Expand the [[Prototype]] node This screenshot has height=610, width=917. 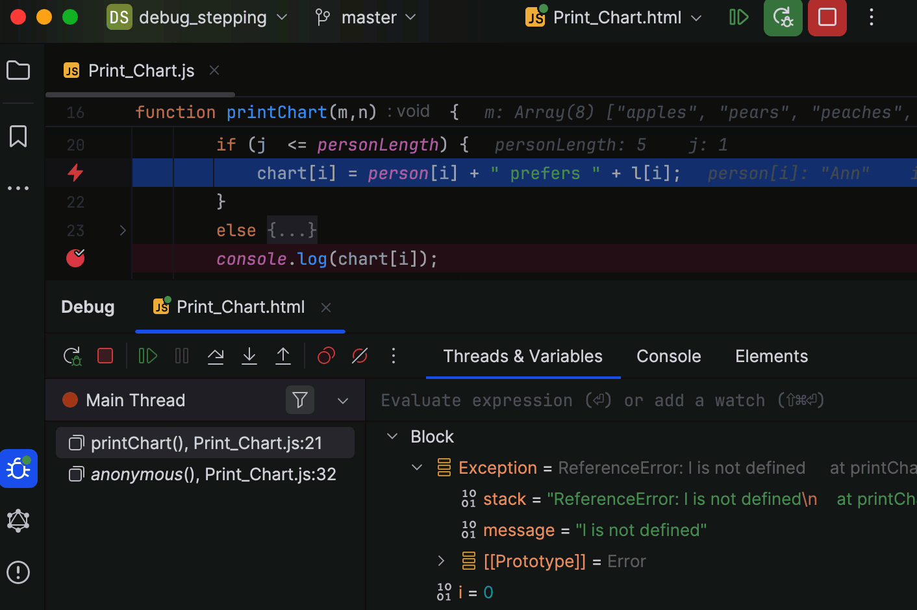pyautogui.click(x=441, y=561)
